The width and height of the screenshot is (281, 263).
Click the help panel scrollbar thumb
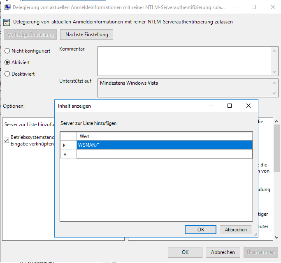(276, 148)
